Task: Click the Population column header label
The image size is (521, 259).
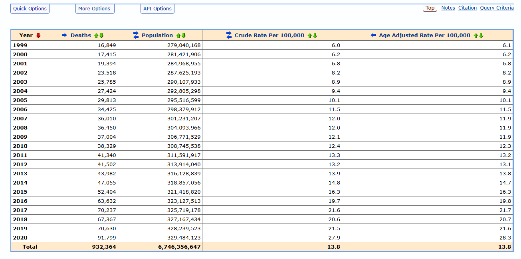Action: point(157,35)
